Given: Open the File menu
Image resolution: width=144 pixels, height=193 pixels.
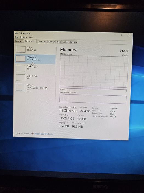Looking at the screenshot, I should point(16,37).
